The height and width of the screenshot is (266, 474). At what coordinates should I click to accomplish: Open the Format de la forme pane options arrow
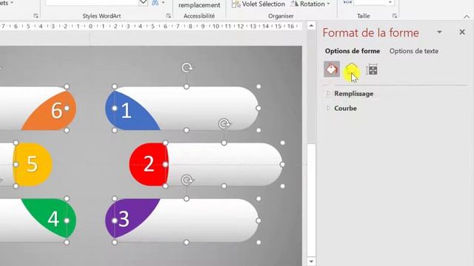point(439,32)
